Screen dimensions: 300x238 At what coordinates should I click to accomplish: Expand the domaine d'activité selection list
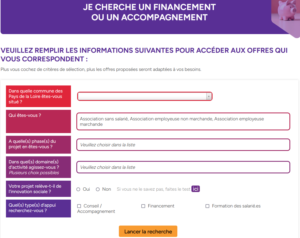183,167
